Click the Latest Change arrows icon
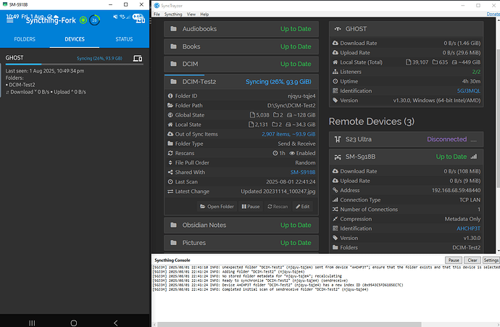This screenshot has width=500, height=327. tap(170, 191)
